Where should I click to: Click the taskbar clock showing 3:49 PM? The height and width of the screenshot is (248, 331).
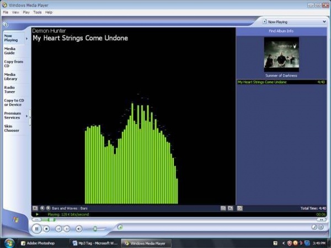coord(319,243)
